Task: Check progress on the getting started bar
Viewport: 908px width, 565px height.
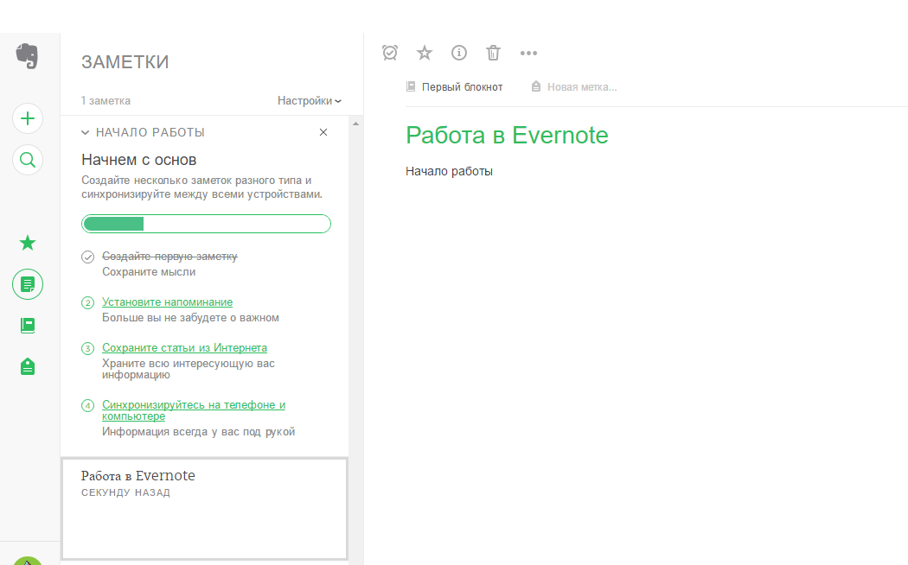Action: click(206, 223)
